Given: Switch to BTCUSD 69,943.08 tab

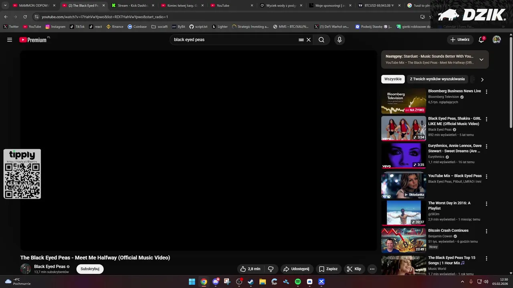Looking at the screenshot, I should (378, 6).
